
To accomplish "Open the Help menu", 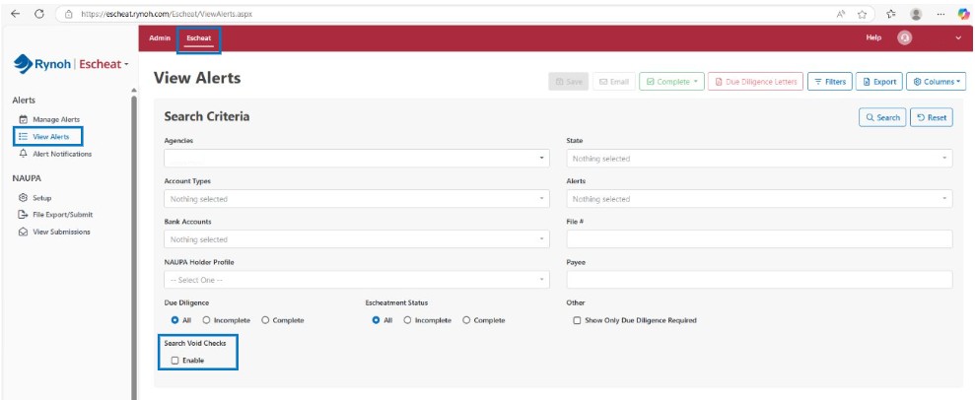I will click(873, 37).
